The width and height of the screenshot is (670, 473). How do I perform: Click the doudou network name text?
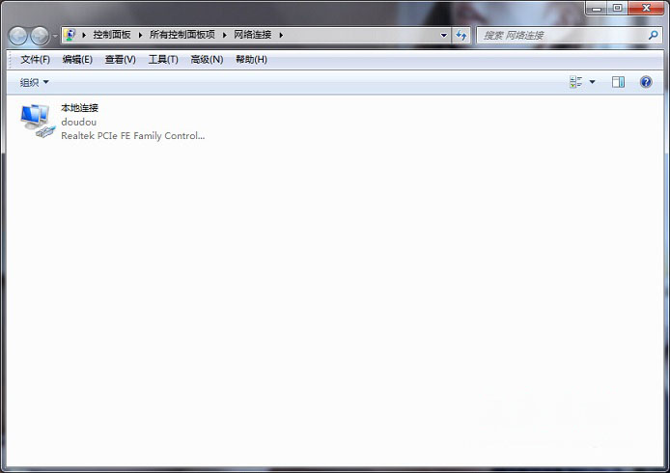(78, 122)
